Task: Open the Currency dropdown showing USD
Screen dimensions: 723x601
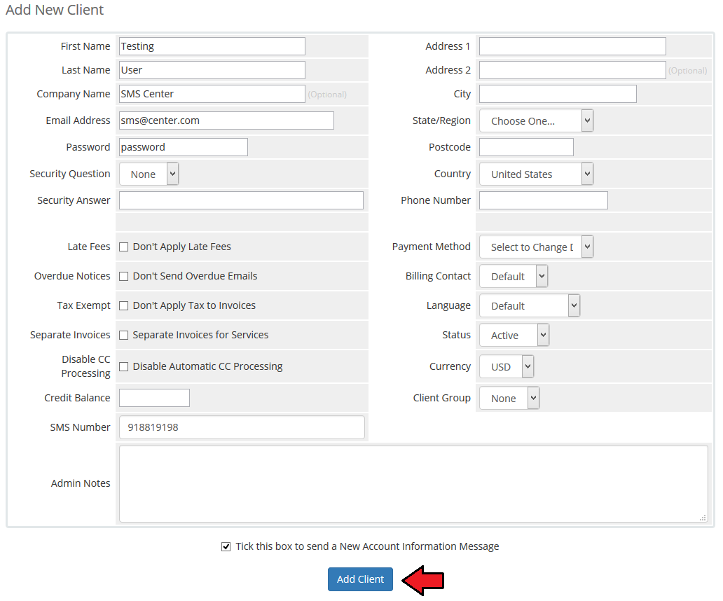Action: pyautogui.click(x=507, y=367)
